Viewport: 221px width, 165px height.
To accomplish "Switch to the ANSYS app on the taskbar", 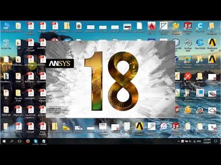I will 44,141.
